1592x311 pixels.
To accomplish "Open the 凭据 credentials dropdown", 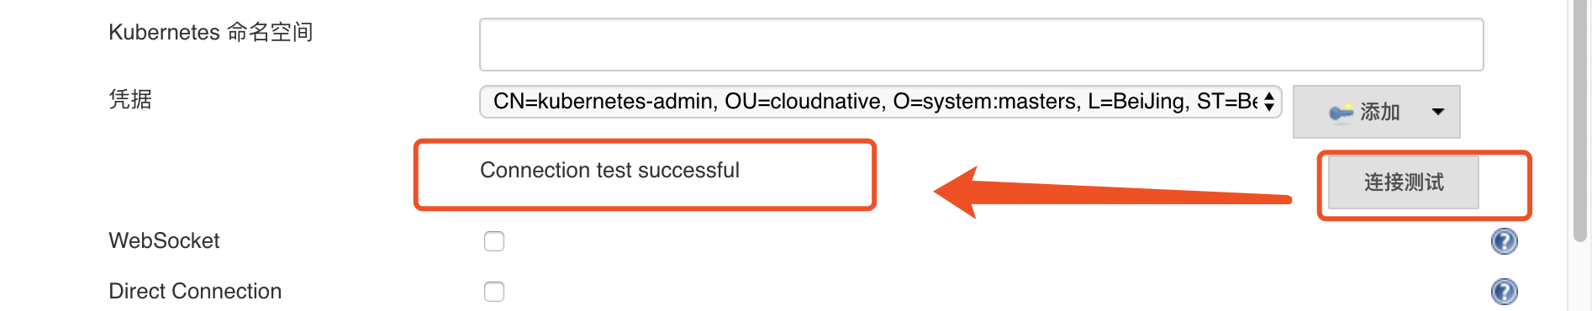I will click(880, 102).
